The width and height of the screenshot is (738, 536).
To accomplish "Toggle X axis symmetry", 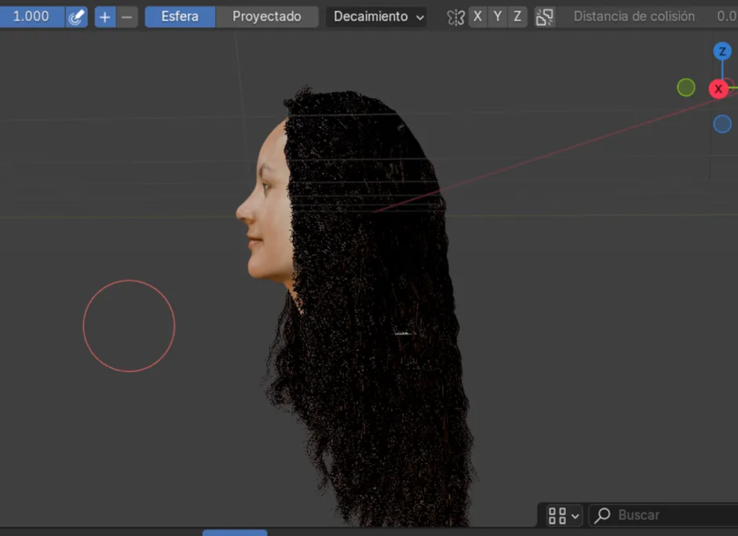I will [477, 16].
